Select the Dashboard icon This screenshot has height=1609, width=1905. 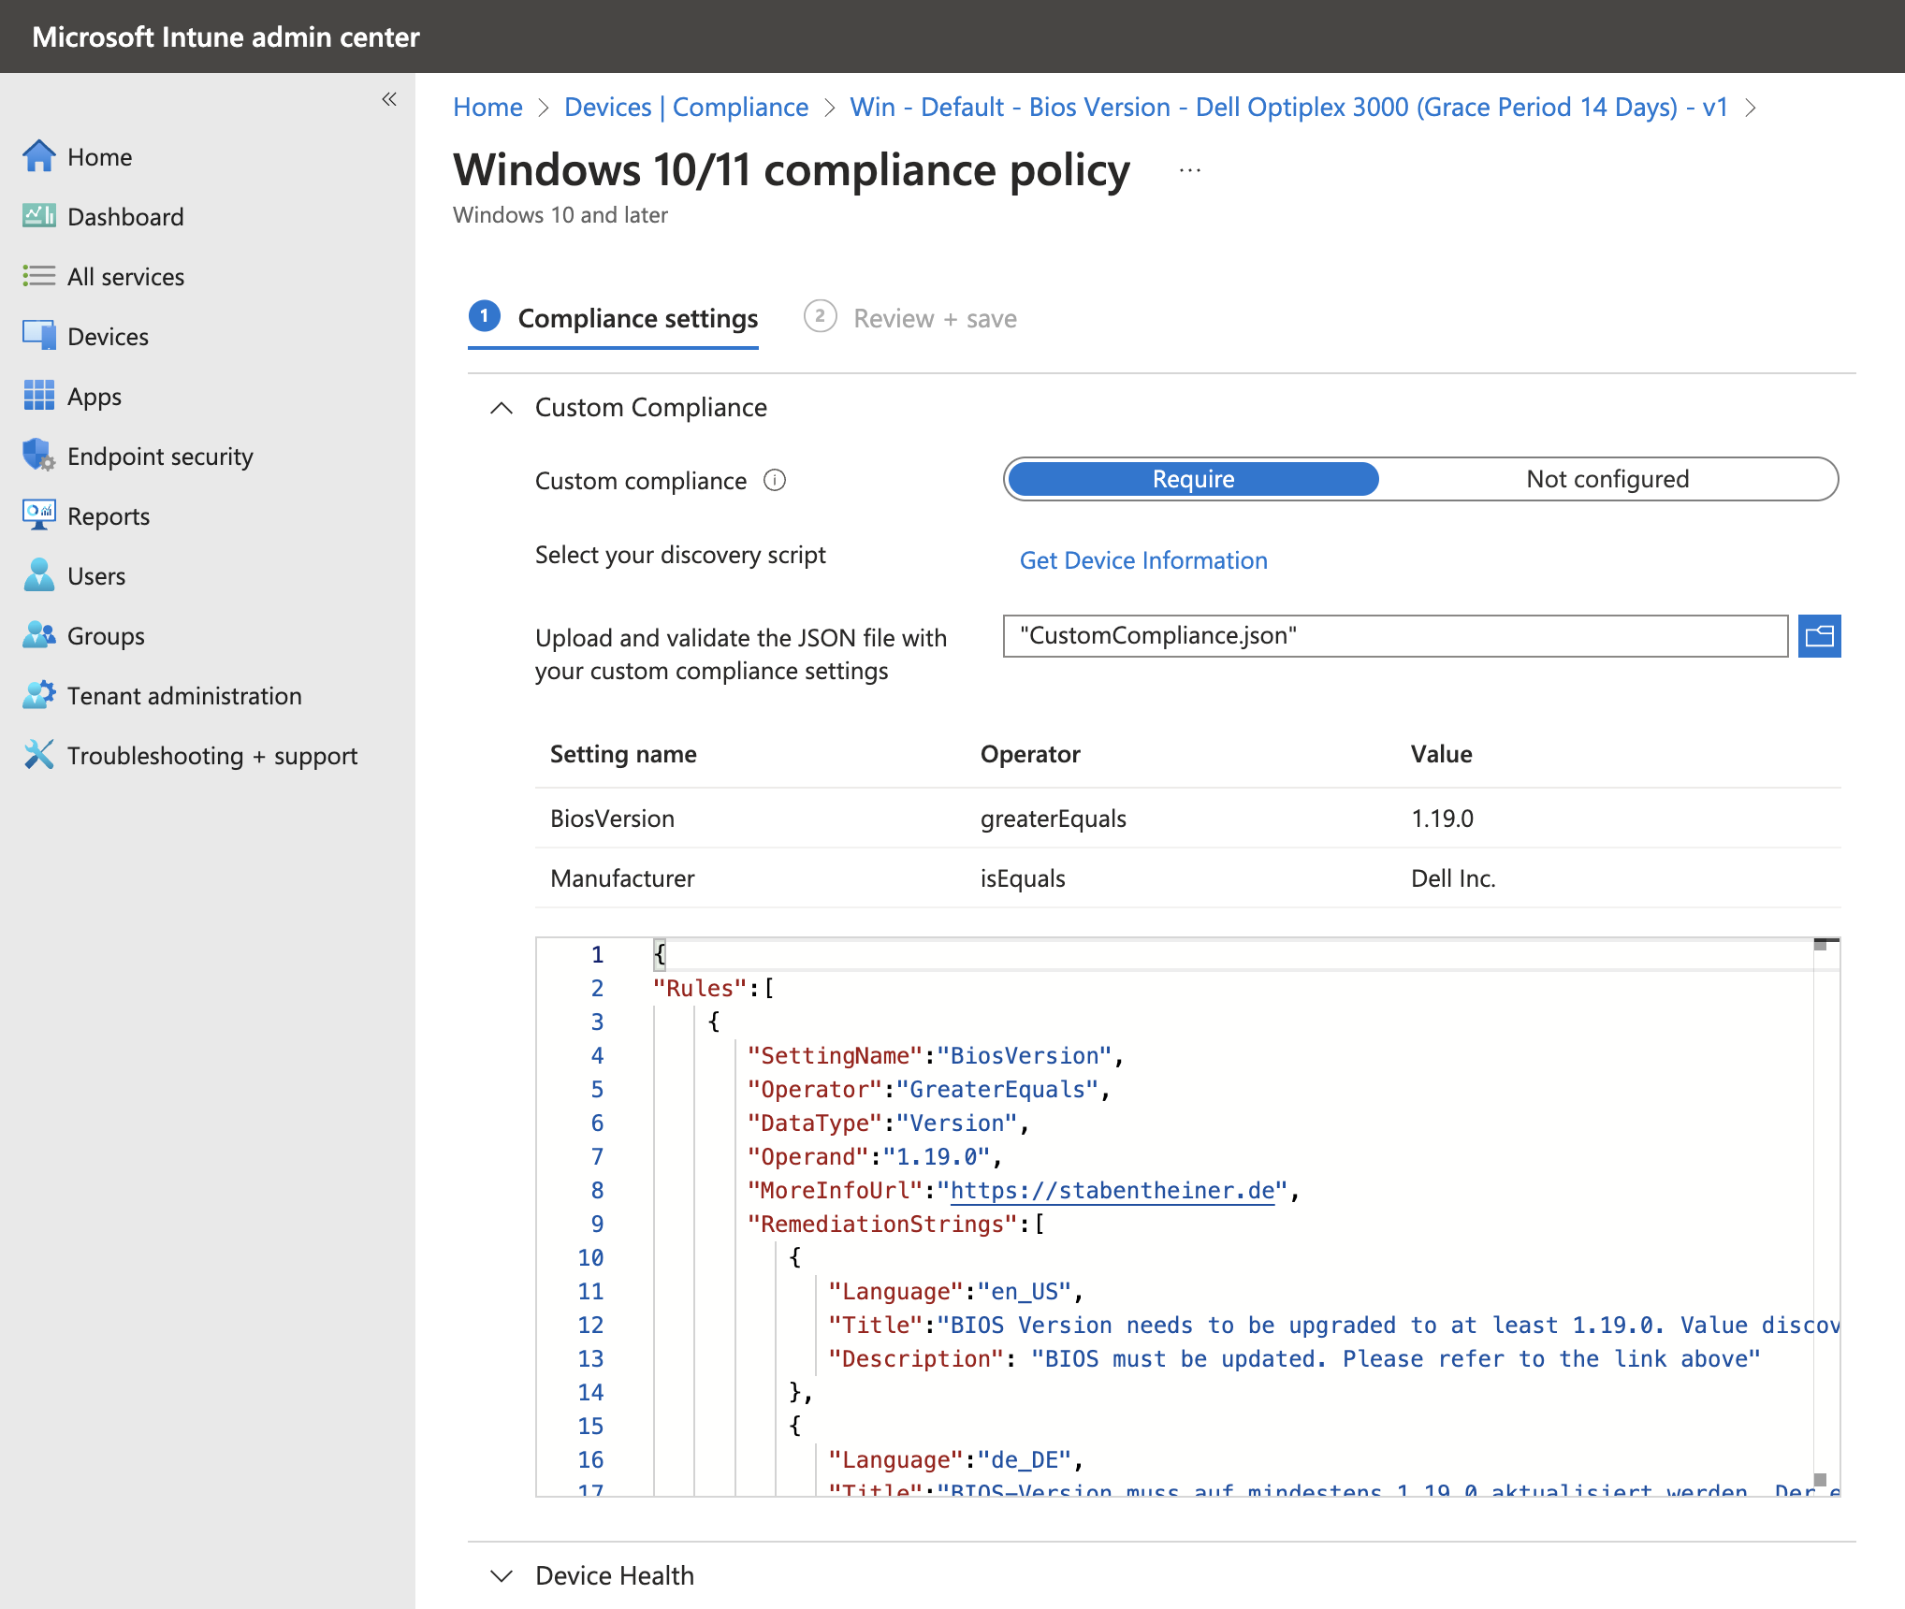39,216
